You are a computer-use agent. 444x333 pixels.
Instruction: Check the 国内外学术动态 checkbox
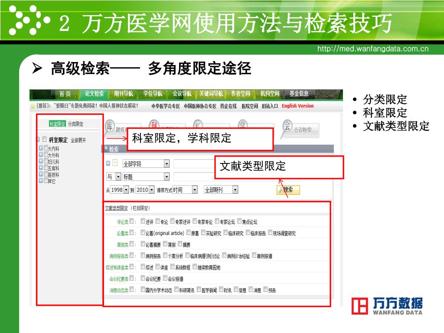[143, 289]
